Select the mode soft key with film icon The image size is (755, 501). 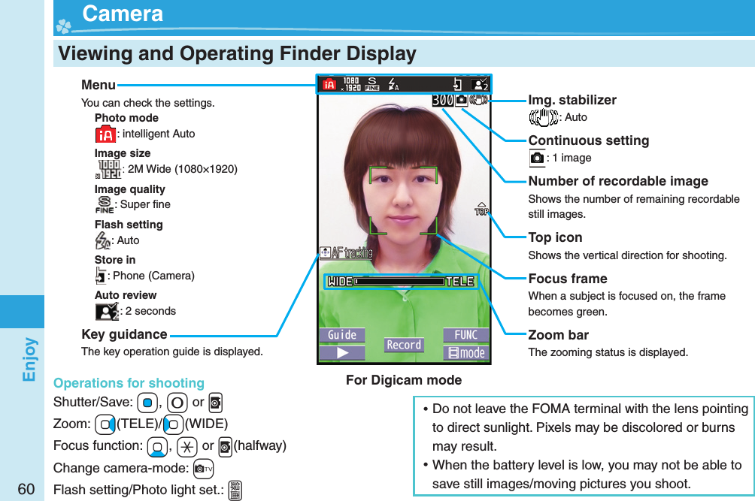click(x=465, y=353)
